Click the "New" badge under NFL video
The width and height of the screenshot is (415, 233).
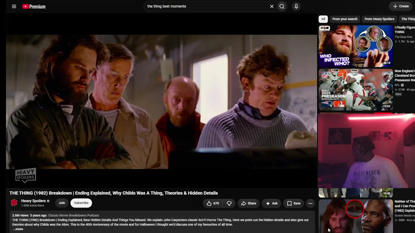coord(398,94)
